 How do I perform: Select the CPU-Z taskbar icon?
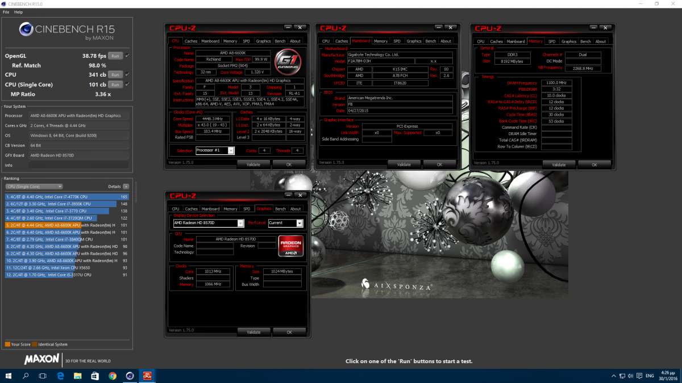pos(147,376)
